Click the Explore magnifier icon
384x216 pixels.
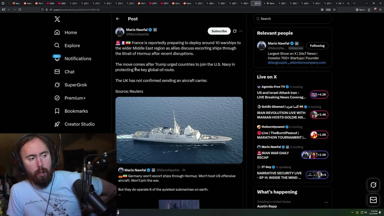click(x=57, y=46)
